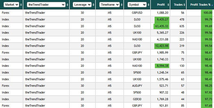Click the sort arrows beside theTrendTrader dropdown

(68, 5)
